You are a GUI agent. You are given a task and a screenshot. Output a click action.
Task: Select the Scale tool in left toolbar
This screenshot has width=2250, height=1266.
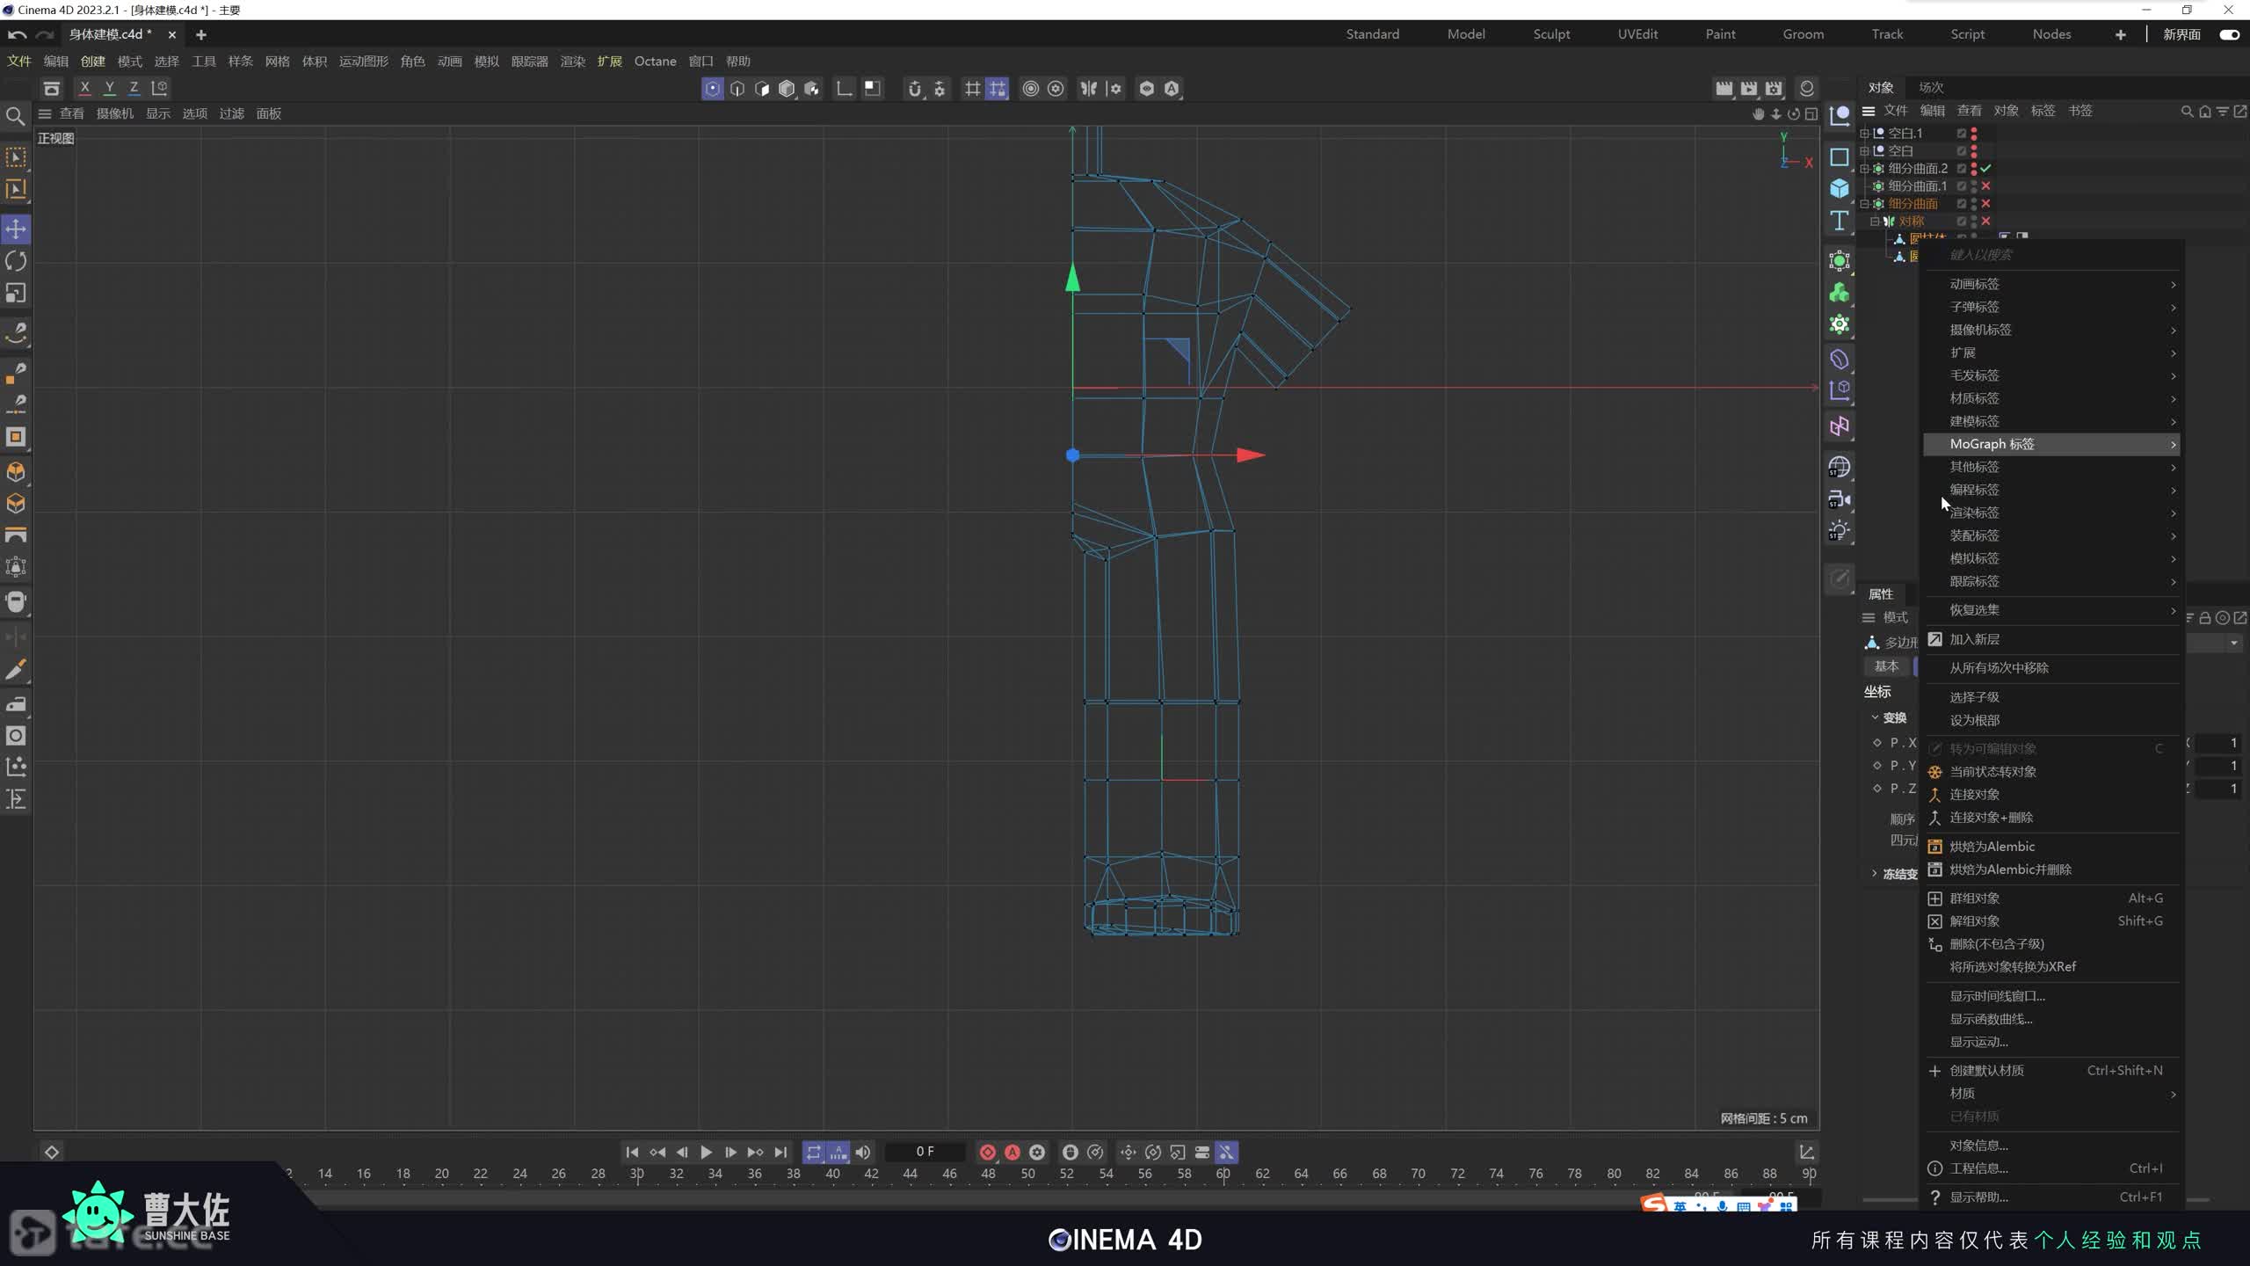[x=16, y=293]
